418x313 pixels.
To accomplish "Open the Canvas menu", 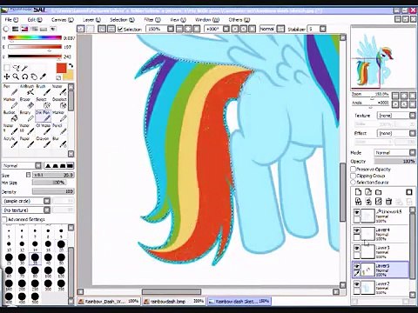I will 63,20.
